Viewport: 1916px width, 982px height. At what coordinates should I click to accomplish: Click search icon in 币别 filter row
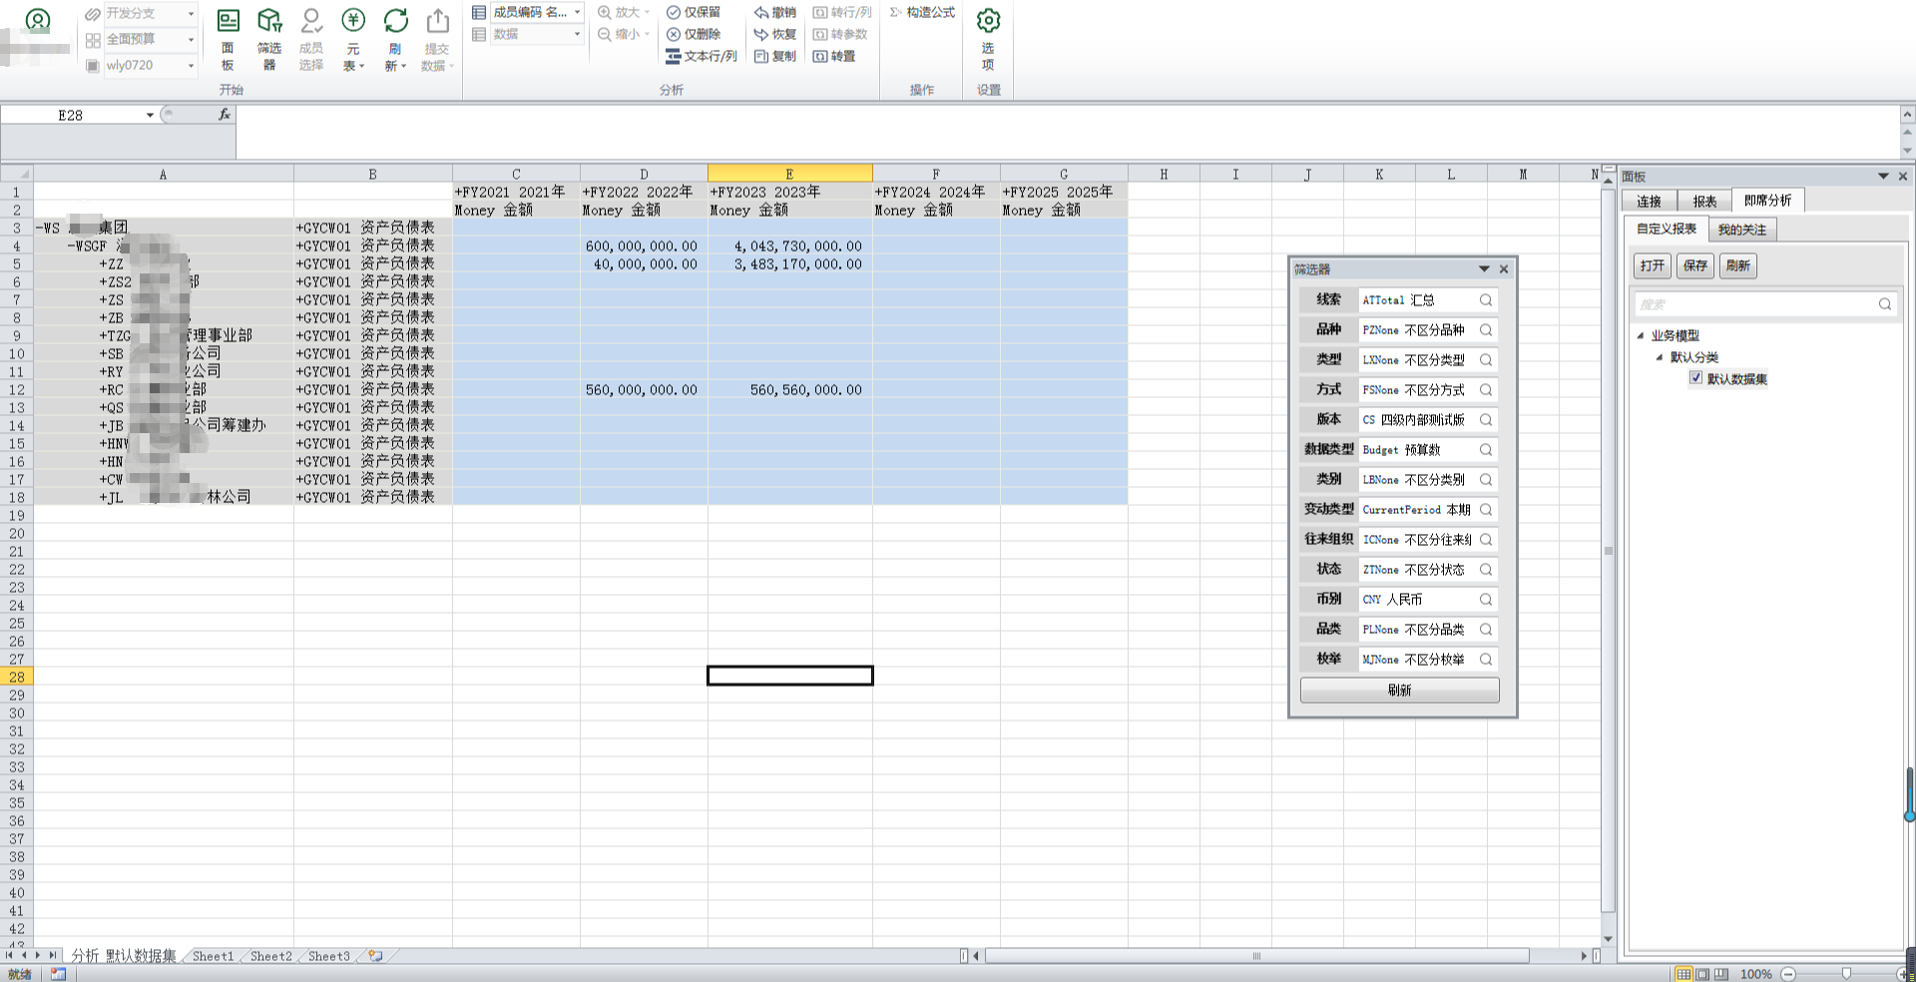click(1486, 599)
